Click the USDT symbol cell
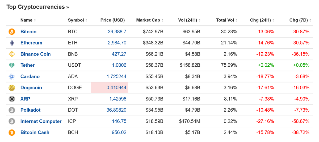 74,65
